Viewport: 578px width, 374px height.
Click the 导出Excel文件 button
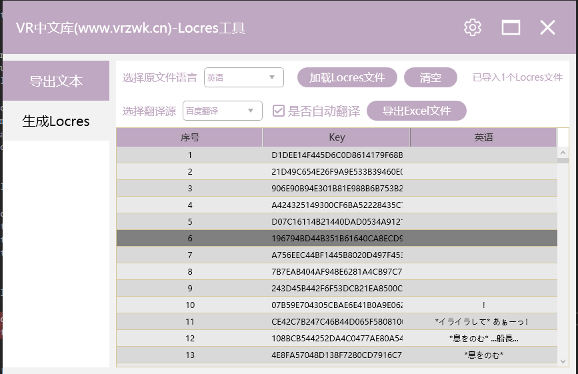[x=416, y=111]
